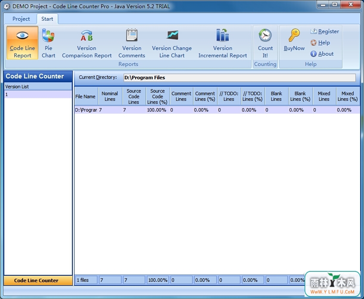Image resolution: width=364 pixels, height=299 pixels.
Task: Click the application gear icon in title bar
Action: coord(7,6)
